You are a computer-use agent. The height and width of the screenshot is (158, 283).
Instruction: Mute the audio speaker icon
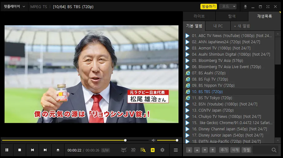153,140
